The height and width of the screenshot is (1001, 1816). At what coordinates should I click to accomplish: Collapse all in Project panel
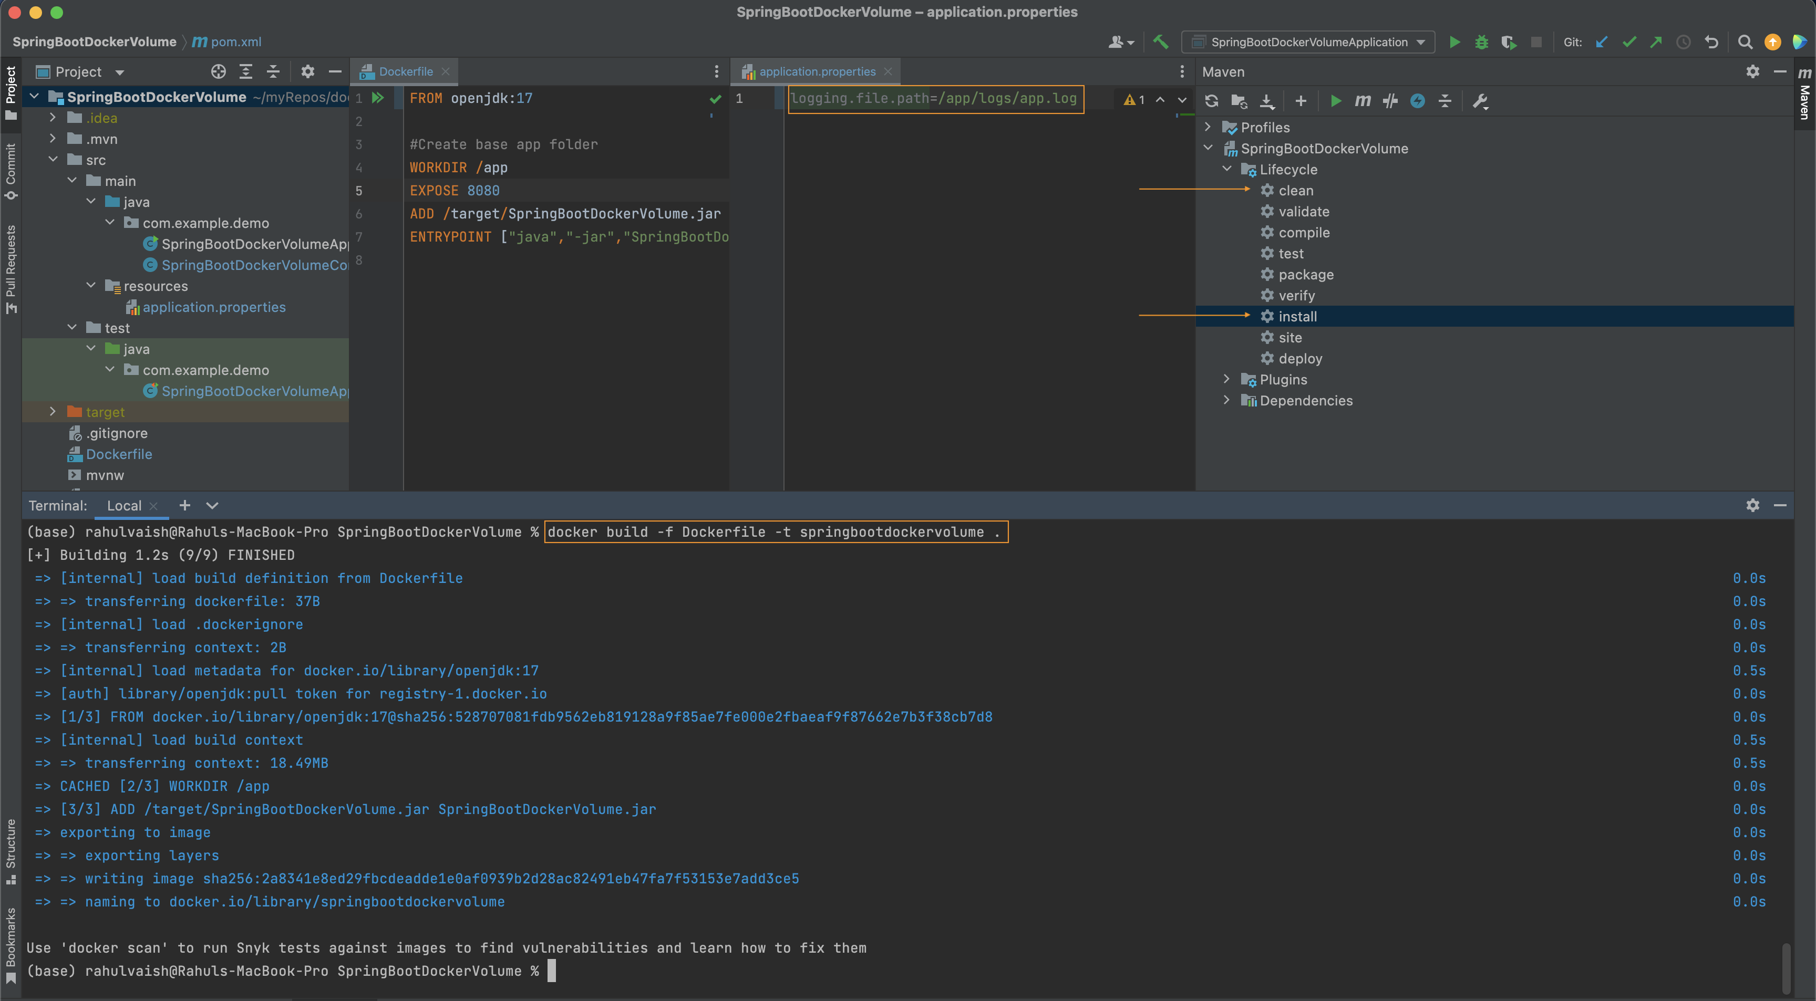(x=274, y=72)
